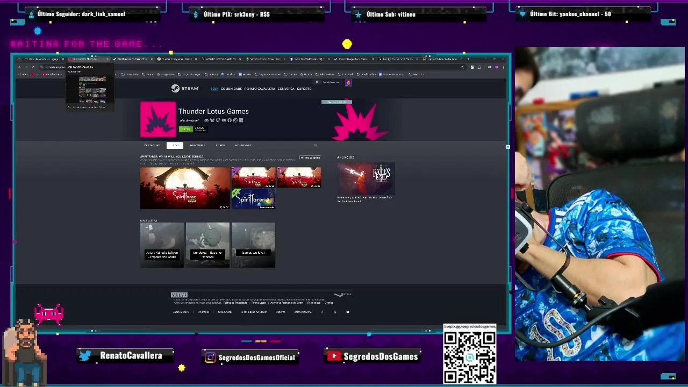Screen dimensions: 688x387
Task: Click the Thunder Lotus Games pink logo
Action: click(x=158, y=119)
